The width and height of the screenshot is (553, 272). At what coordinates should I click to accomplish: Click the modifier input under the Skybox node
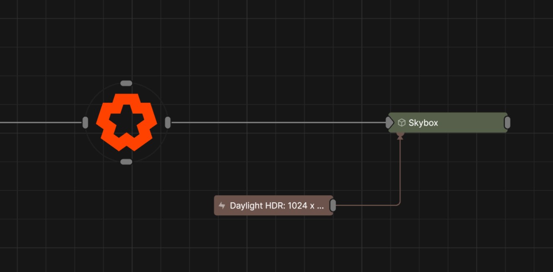click(400, 136)
